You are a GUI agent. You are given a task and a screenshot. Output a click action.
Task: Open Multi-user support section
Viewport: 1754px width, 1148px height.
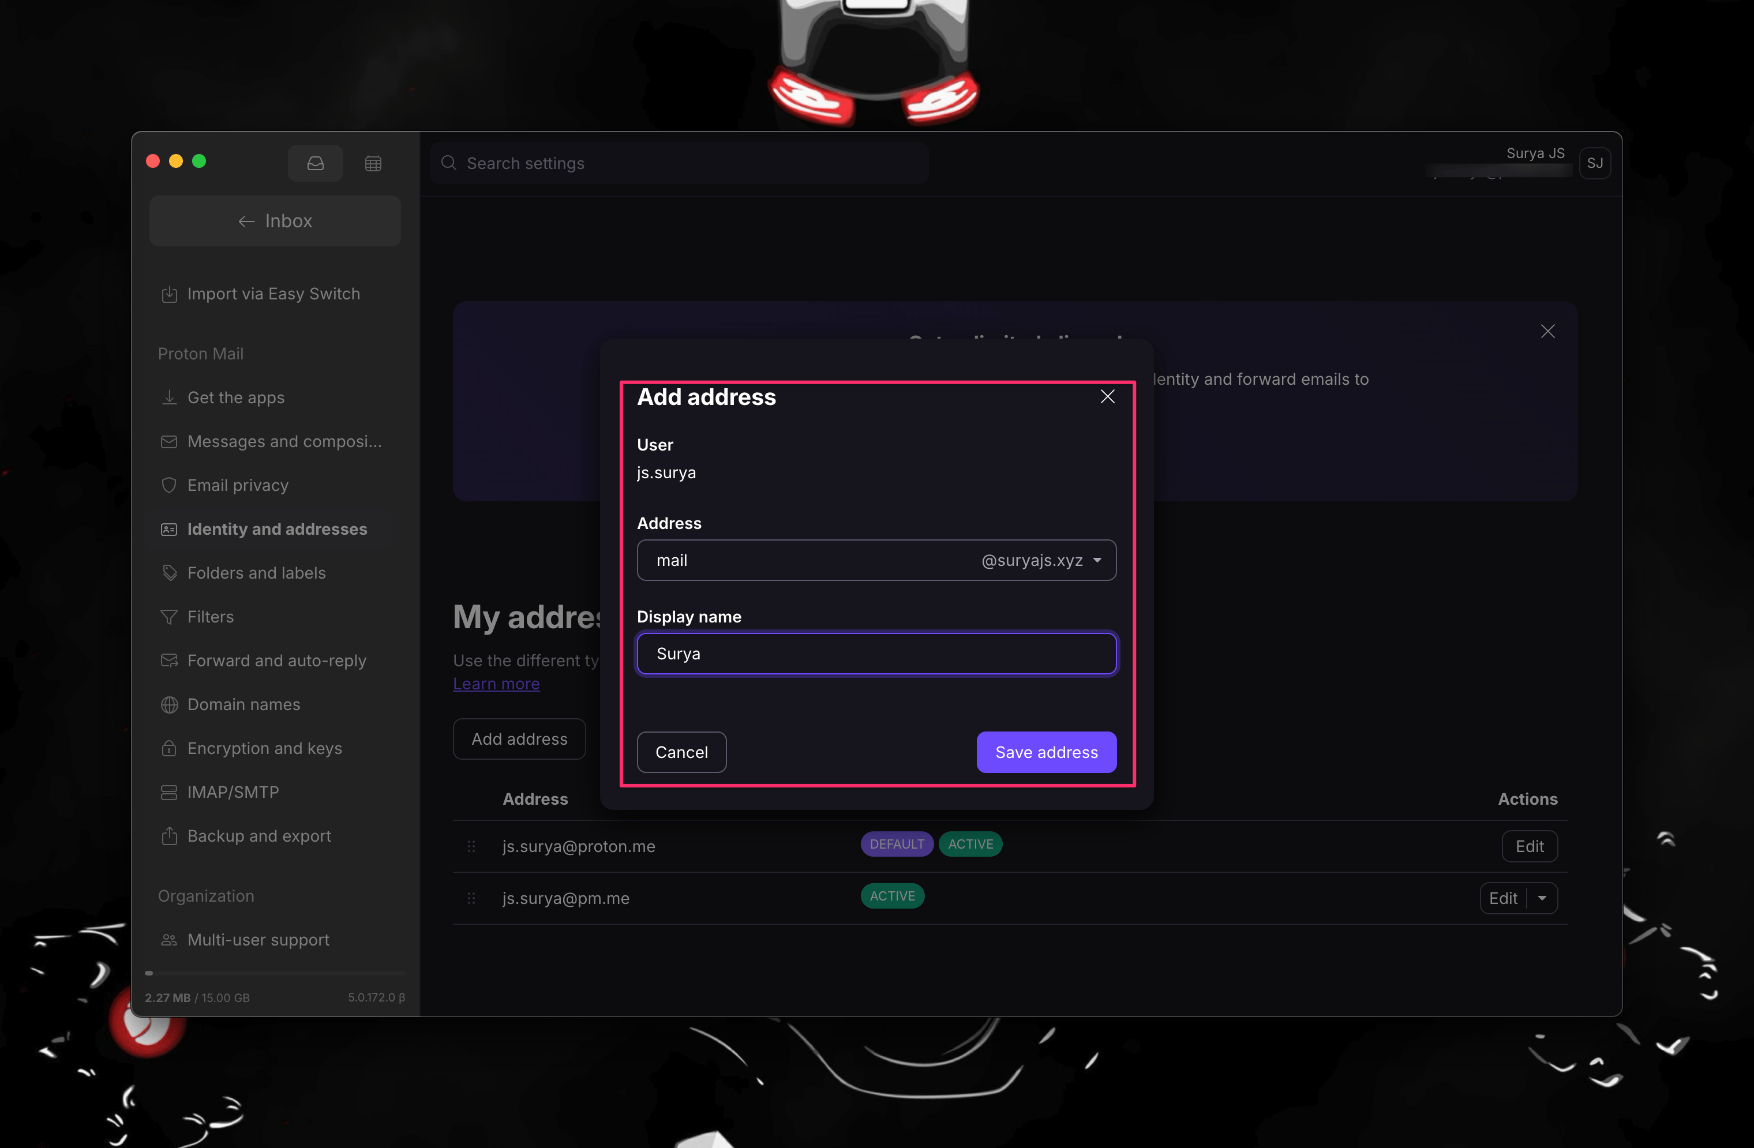258,940
